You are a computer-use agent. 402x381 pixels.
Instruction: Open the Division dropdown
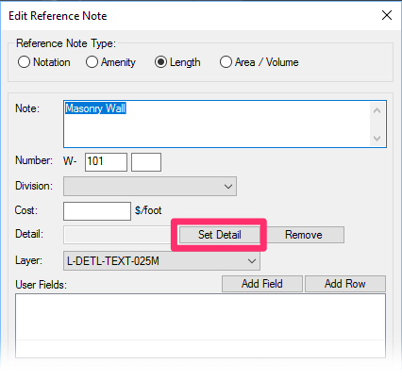tap(150, 186)
